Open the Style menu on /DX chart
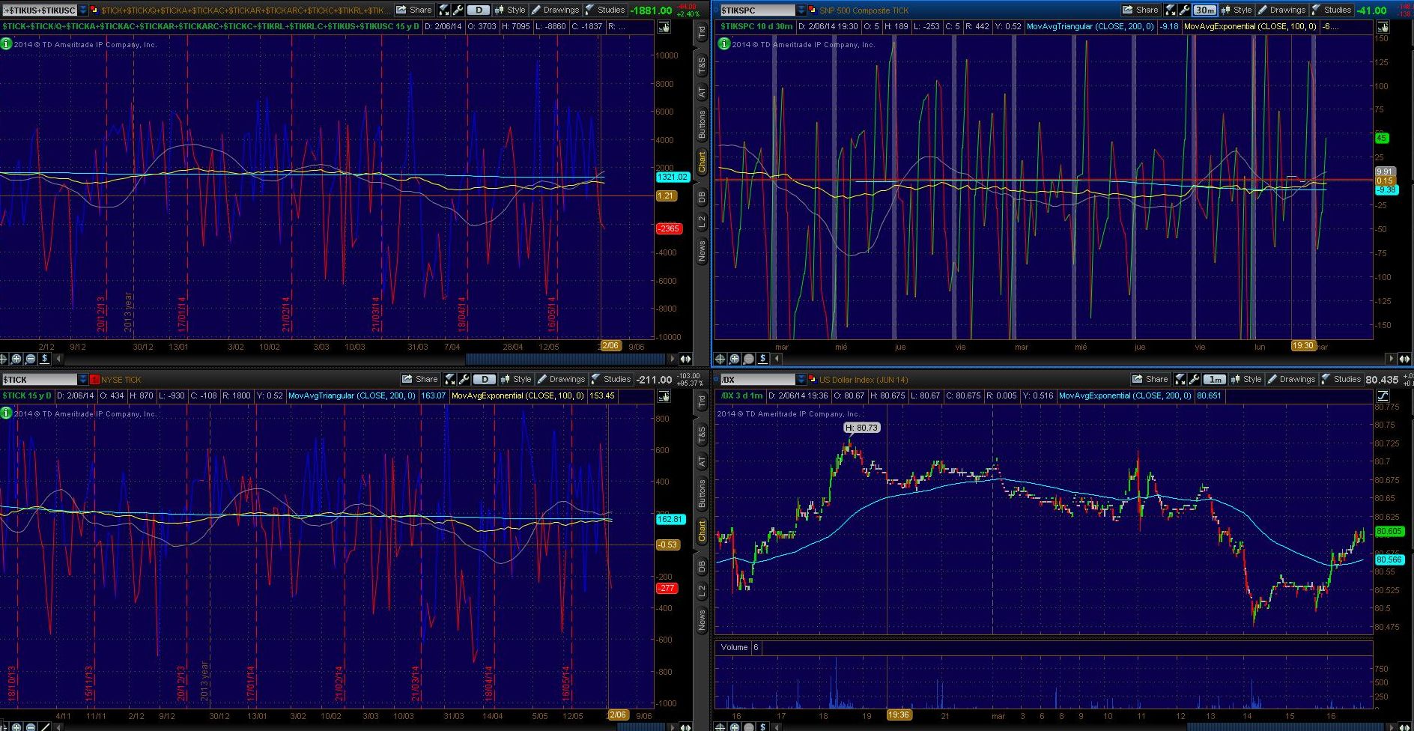1414x731 pixels. (1246, 379)
